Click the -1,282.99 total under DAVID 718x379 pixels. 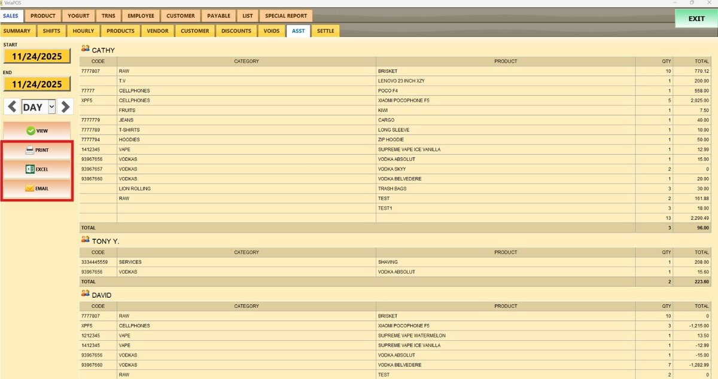pos(692,365)
